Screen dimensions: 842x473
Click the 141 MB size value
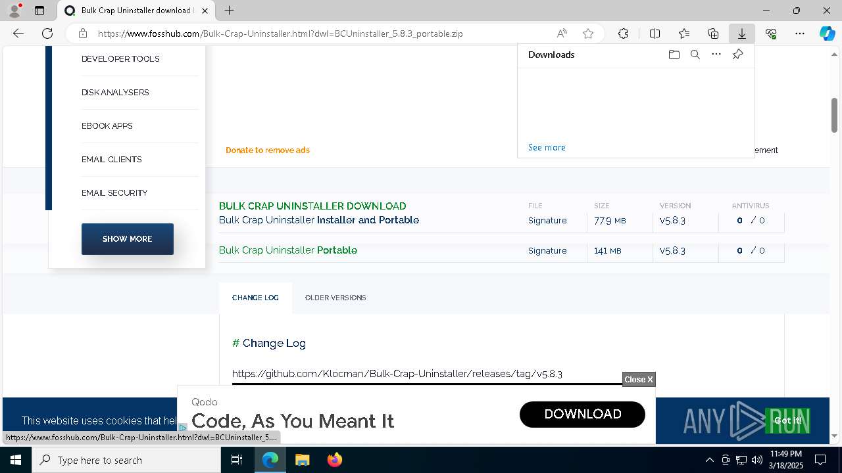coord(608,251)
